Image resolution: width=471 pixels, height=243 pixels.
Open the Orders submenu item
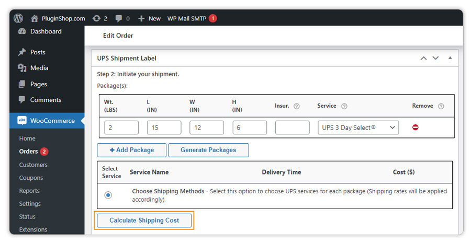[29, 152]
